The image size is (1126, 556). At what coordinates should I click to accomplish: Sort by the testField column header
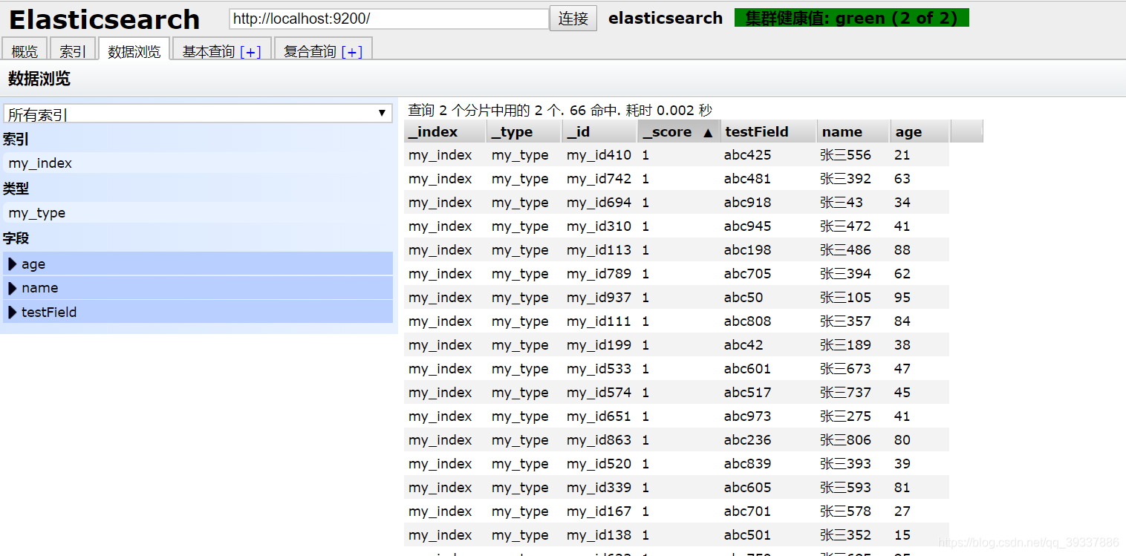(x=768, y=131)
